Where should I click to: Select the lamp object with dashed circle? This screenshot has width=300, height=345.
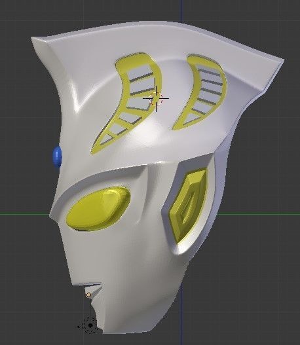(90, 325)
